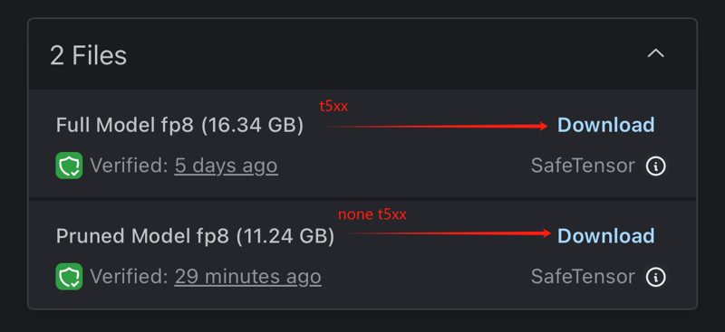Click 'Verified:' text under Pruned Model
725x332 pixels.
[x=129, y=277]
